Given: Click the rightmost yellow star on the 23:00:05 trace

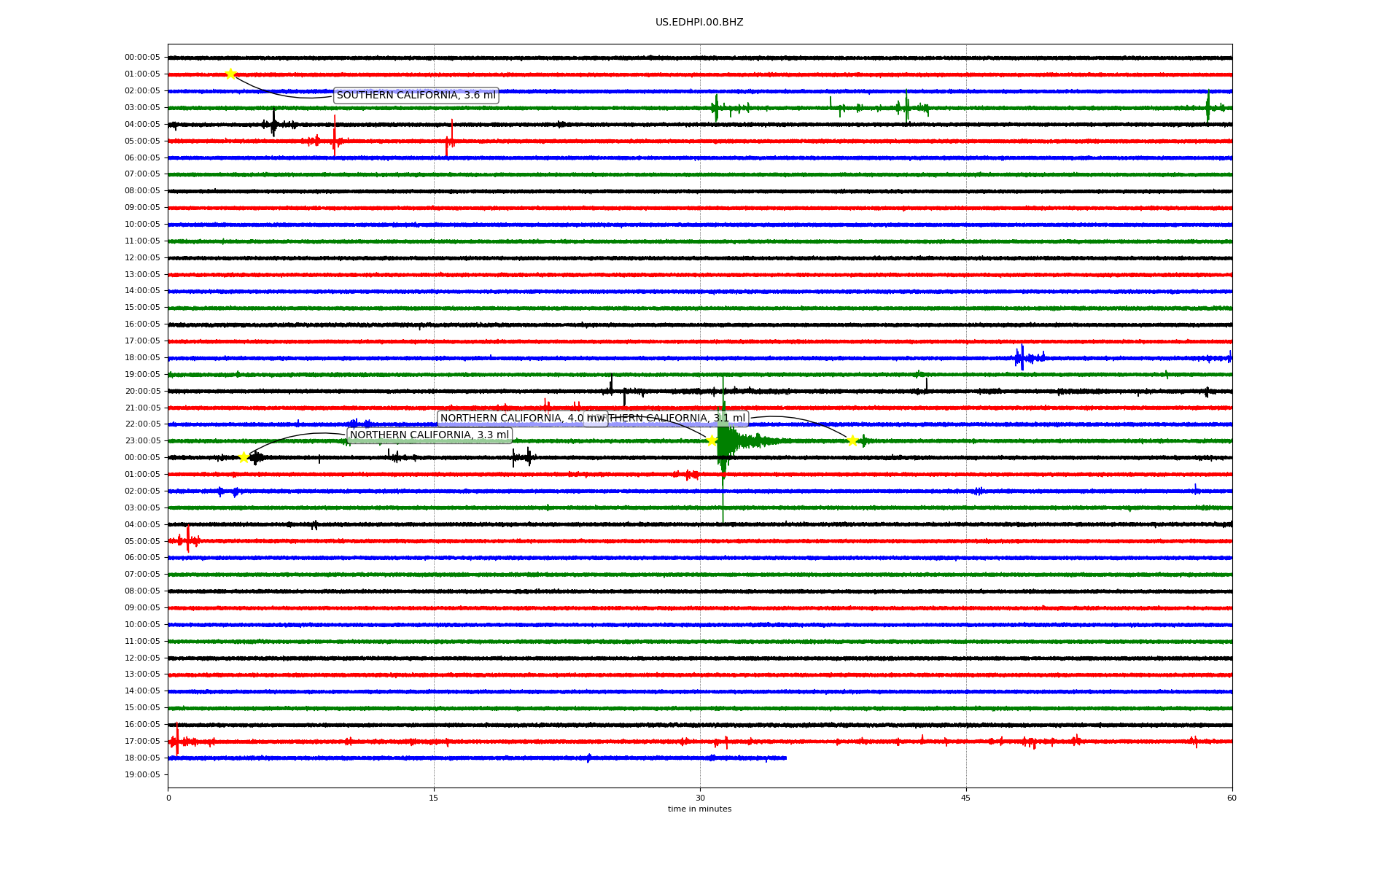Looking at the screenshot, I should click(852, 440).
